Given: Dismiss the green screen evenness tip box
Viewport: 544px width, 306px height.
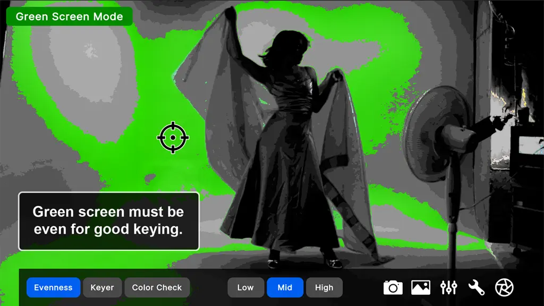Looking at the screenshot, I should [x=108, y=221].
